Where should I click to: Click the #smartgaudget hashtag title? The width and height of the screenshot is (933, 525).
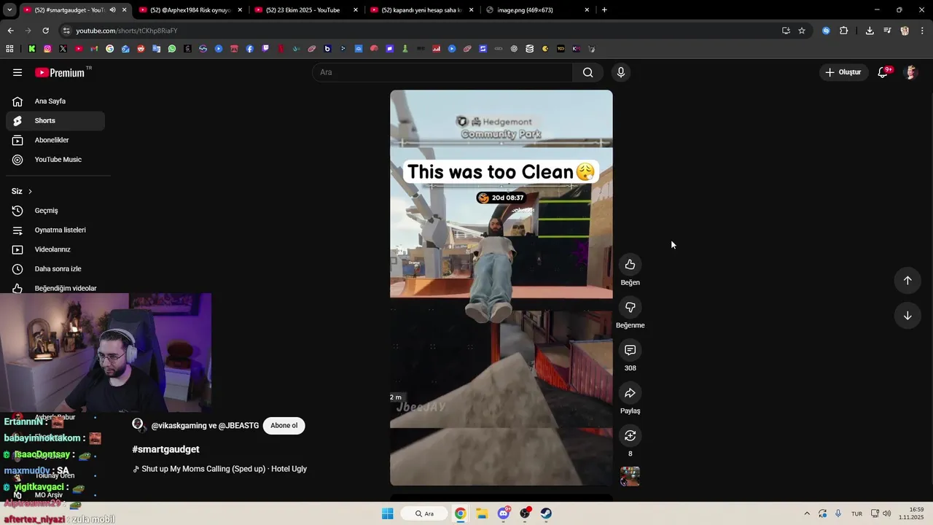(165, 450)
